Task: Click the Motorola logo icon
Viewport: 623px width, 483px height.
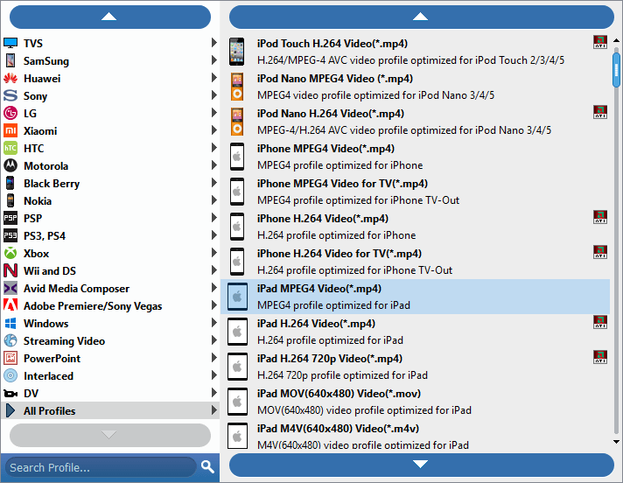Action: click(10, 165)
